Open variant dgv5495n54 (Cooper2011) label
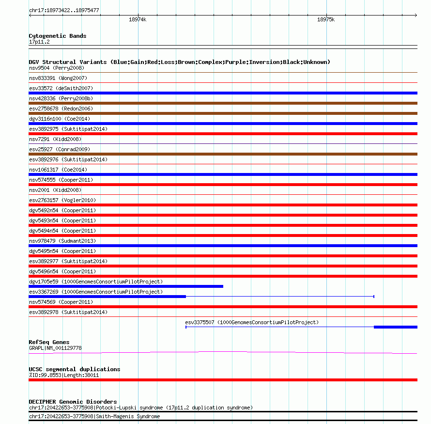Screen dimensions: 431x424 click(62, 251)
